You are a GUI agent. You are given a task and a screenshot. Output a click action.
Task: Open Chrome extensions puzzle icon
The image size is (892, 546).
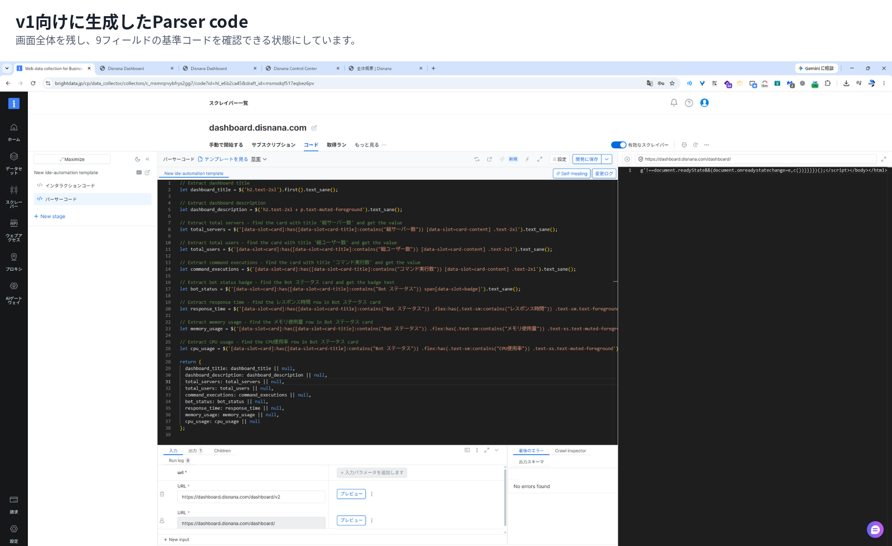point(827,84)
